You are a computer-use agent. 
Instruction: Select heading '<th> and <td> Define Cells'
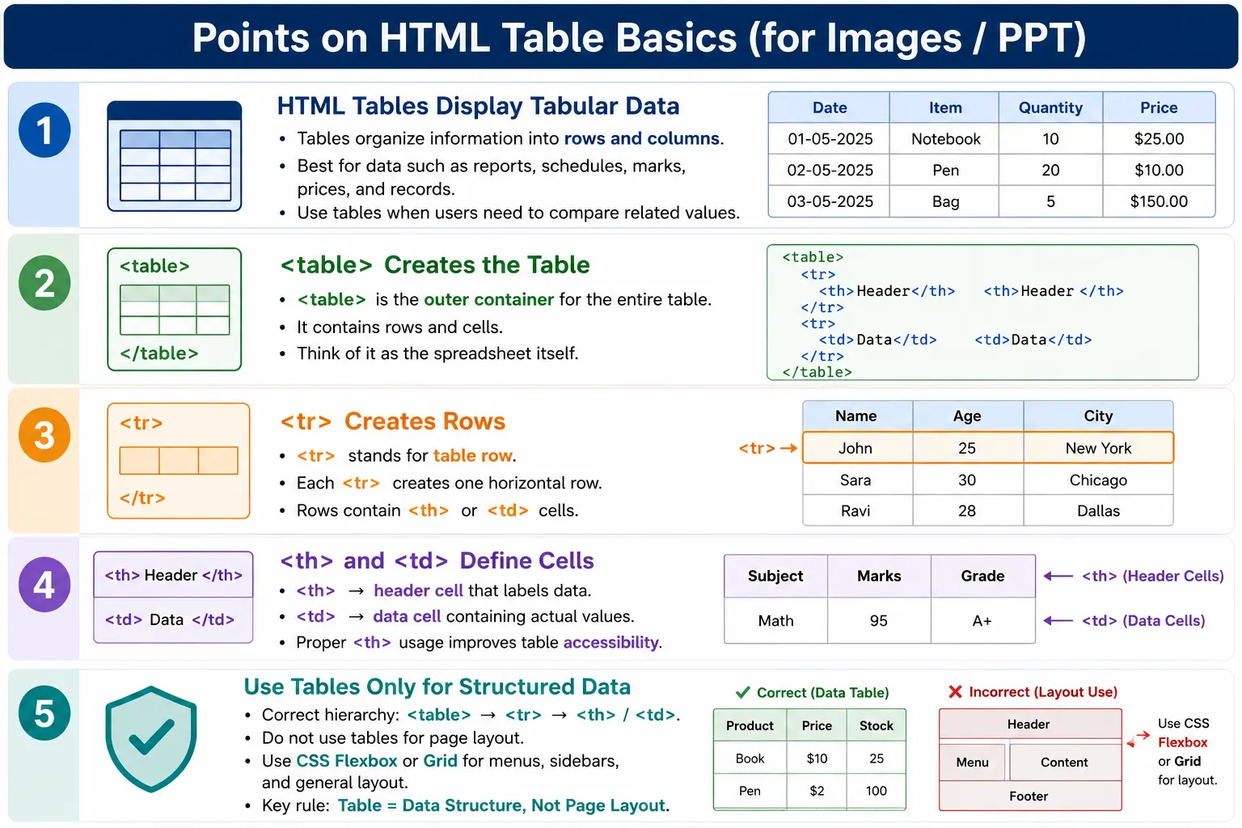437,560
